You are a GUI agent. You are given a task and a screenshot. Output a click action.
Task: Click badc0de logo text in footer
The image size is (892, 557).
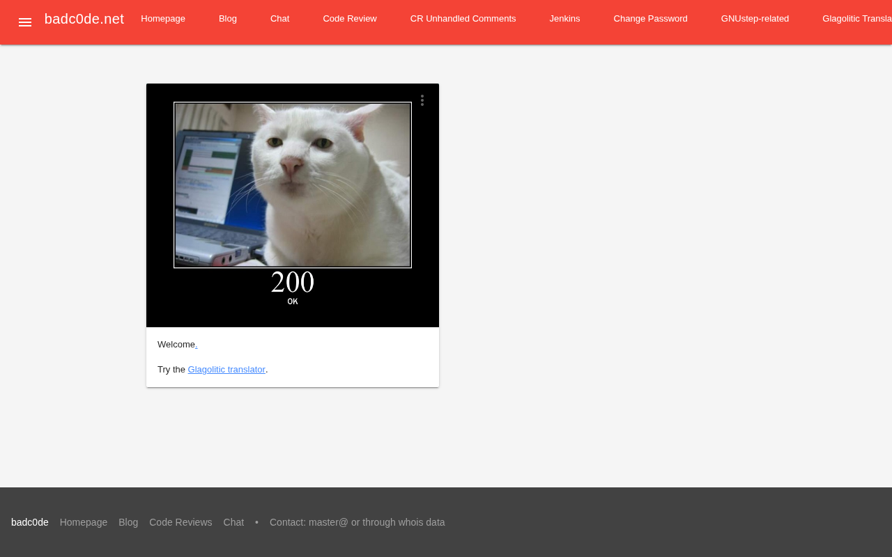[30, 522]
